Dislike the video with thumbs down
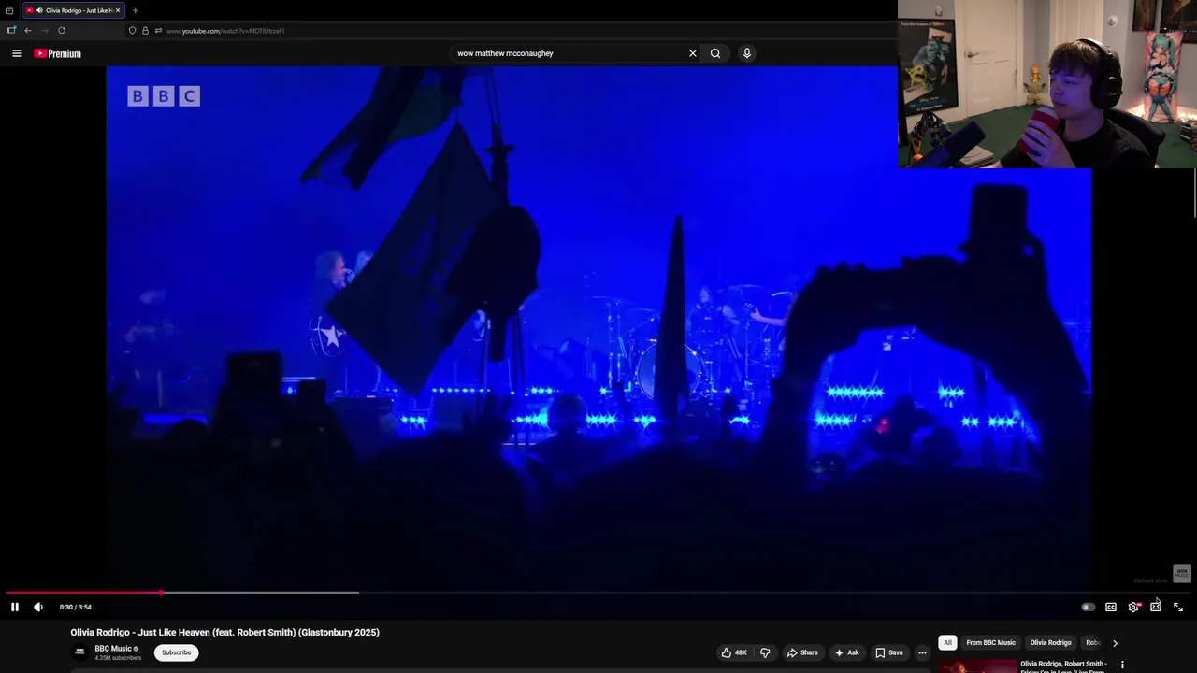1197x673 pixels. [765, 652]
